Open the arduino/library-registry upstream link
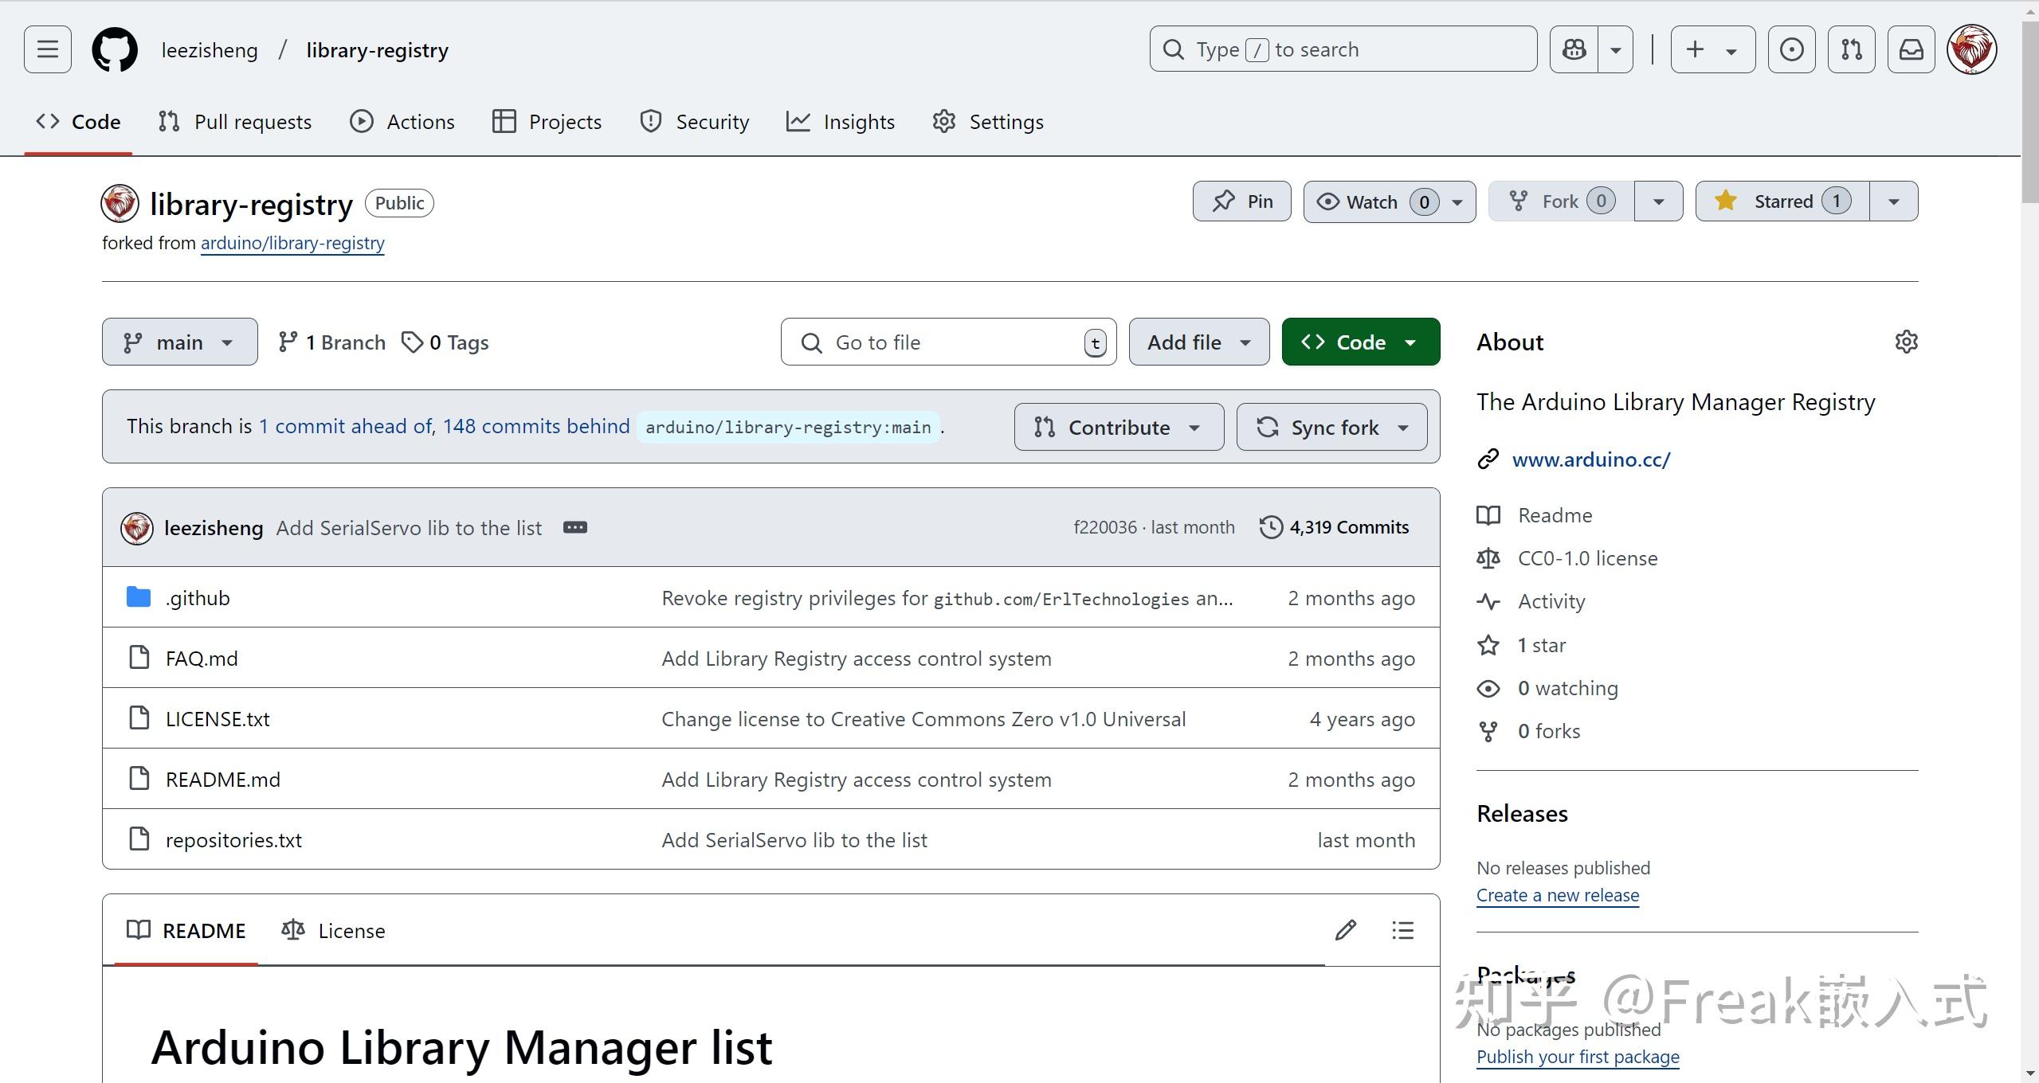2039x1083 pixels. coord(292,243)
